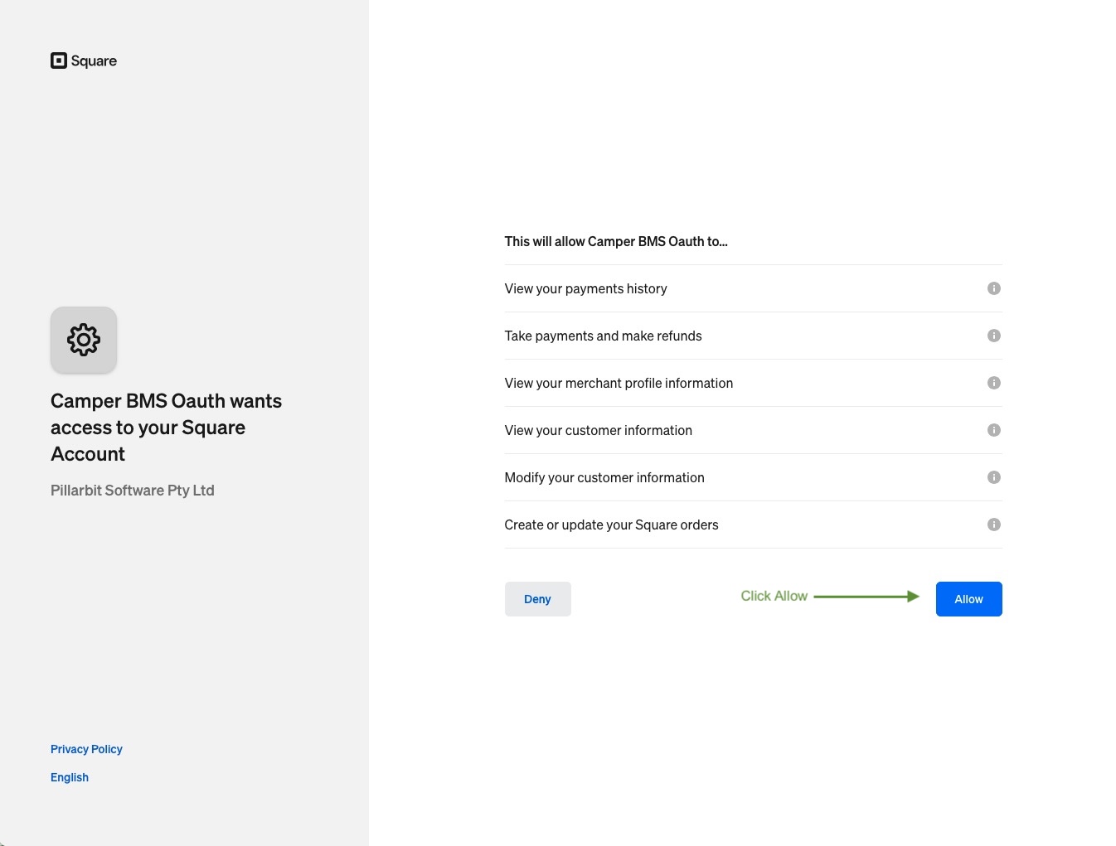
Task: Select the "Modify your customer information" text
Action: (x=604, y=477)
